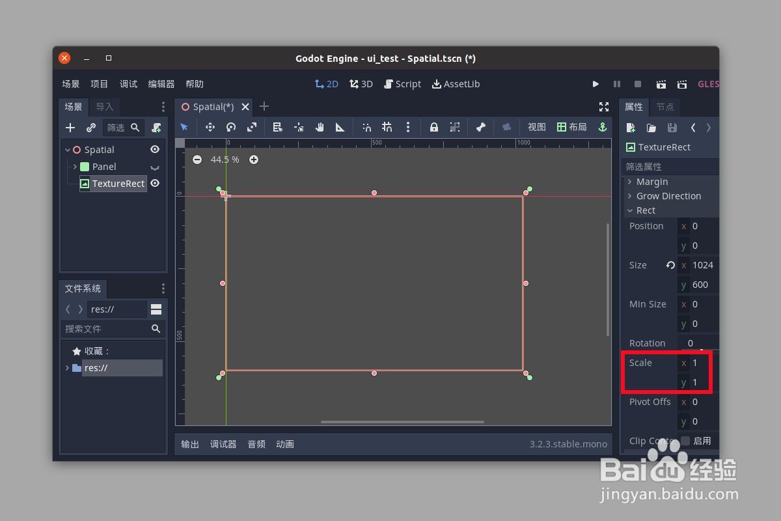781x521 pixels.
Task: Open the 视图 view menu
Action: pyautogui.click(x=537, y=127)
